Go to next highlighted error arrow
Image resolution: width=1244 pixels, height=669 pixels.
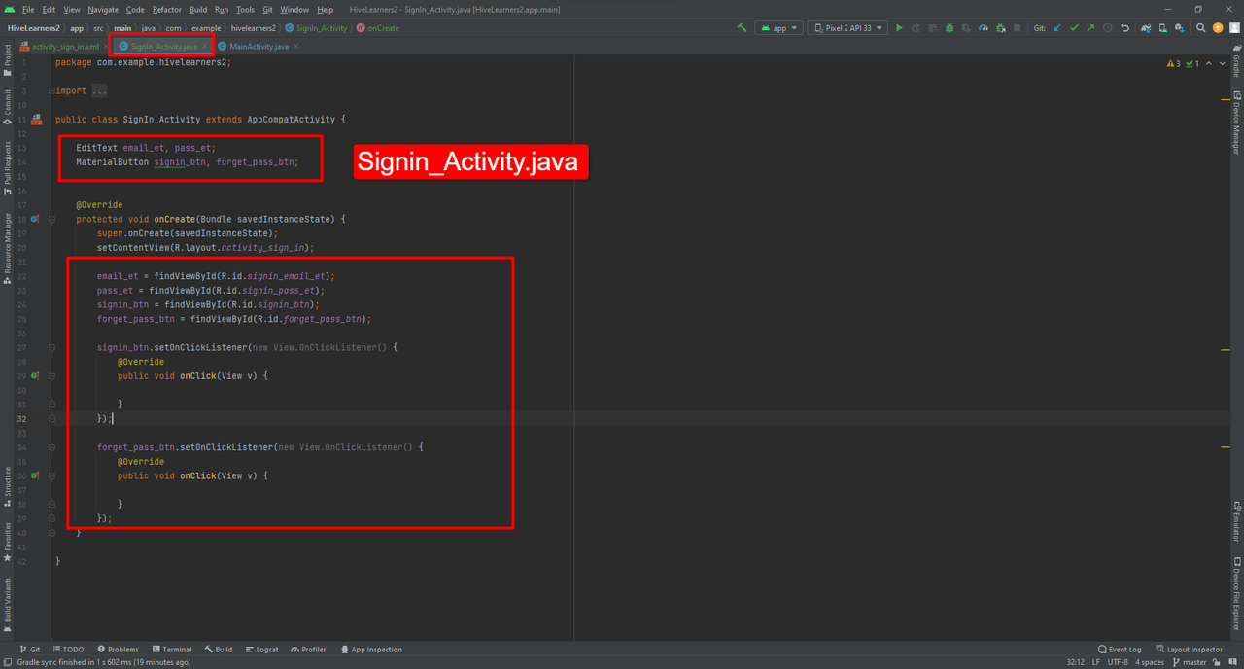pyautogui.click(x=1223, y=63)
